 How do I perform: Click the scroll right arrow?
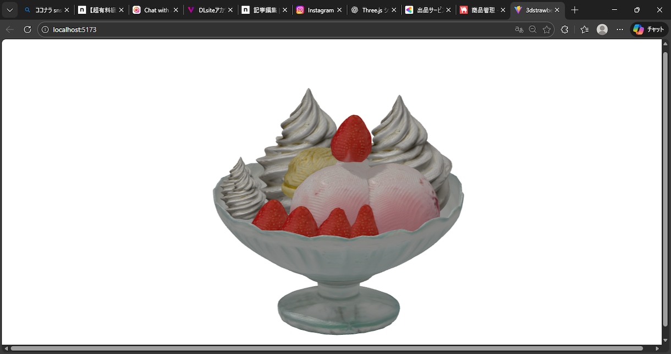[x=657, y=348]
